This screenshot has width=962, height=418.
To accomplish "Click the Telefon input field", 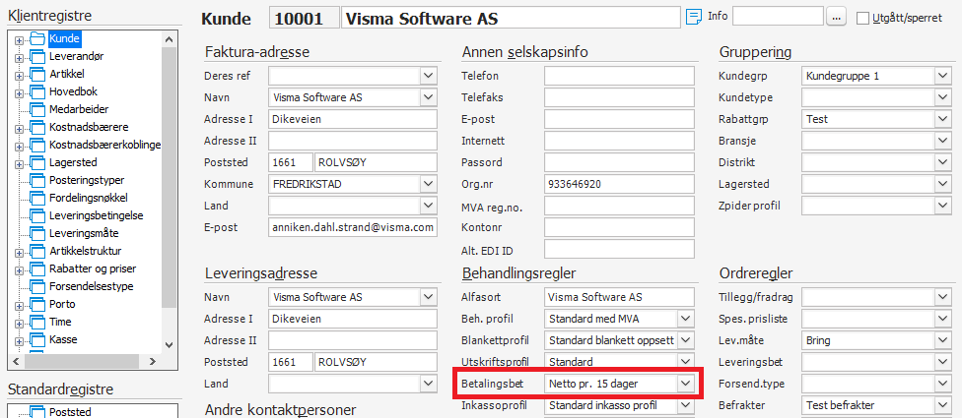I will coord(619,76).
